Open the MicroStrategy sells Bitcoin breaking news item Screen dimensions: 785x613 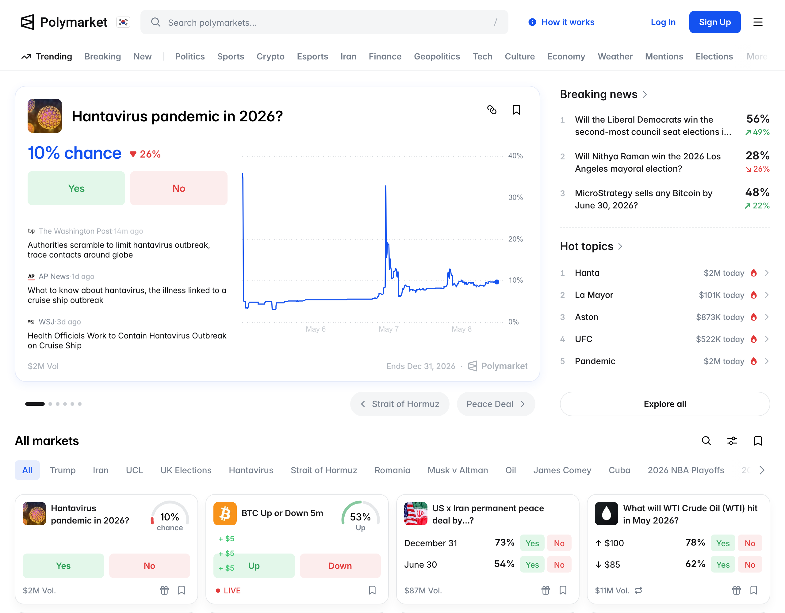point(664,199)
